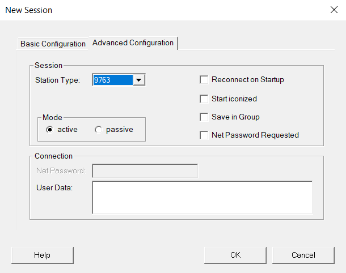Click inside the User Data text area
The height and width of the screenshot is (273, 346).
pos(202,198)
